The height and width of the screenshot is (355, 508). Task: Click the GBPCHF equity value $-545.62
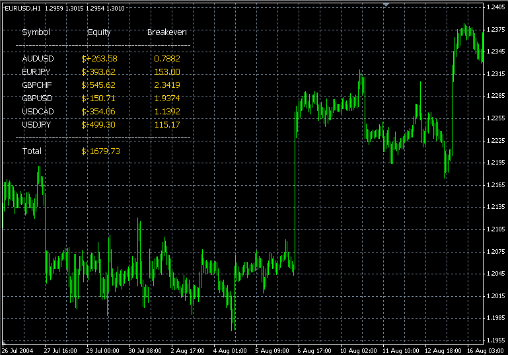(x=98, y=85)
